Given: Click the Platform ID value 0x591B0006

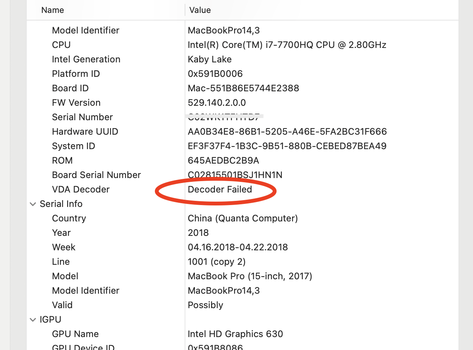Looking at the screenshot, I should (x=215, y=74).
